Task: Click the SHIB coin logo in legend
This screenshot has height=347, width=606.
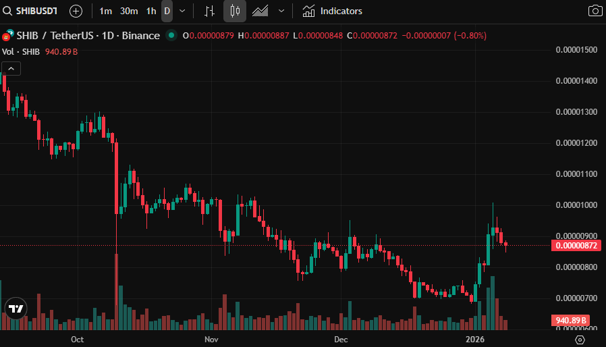Action: pos(9,35)
